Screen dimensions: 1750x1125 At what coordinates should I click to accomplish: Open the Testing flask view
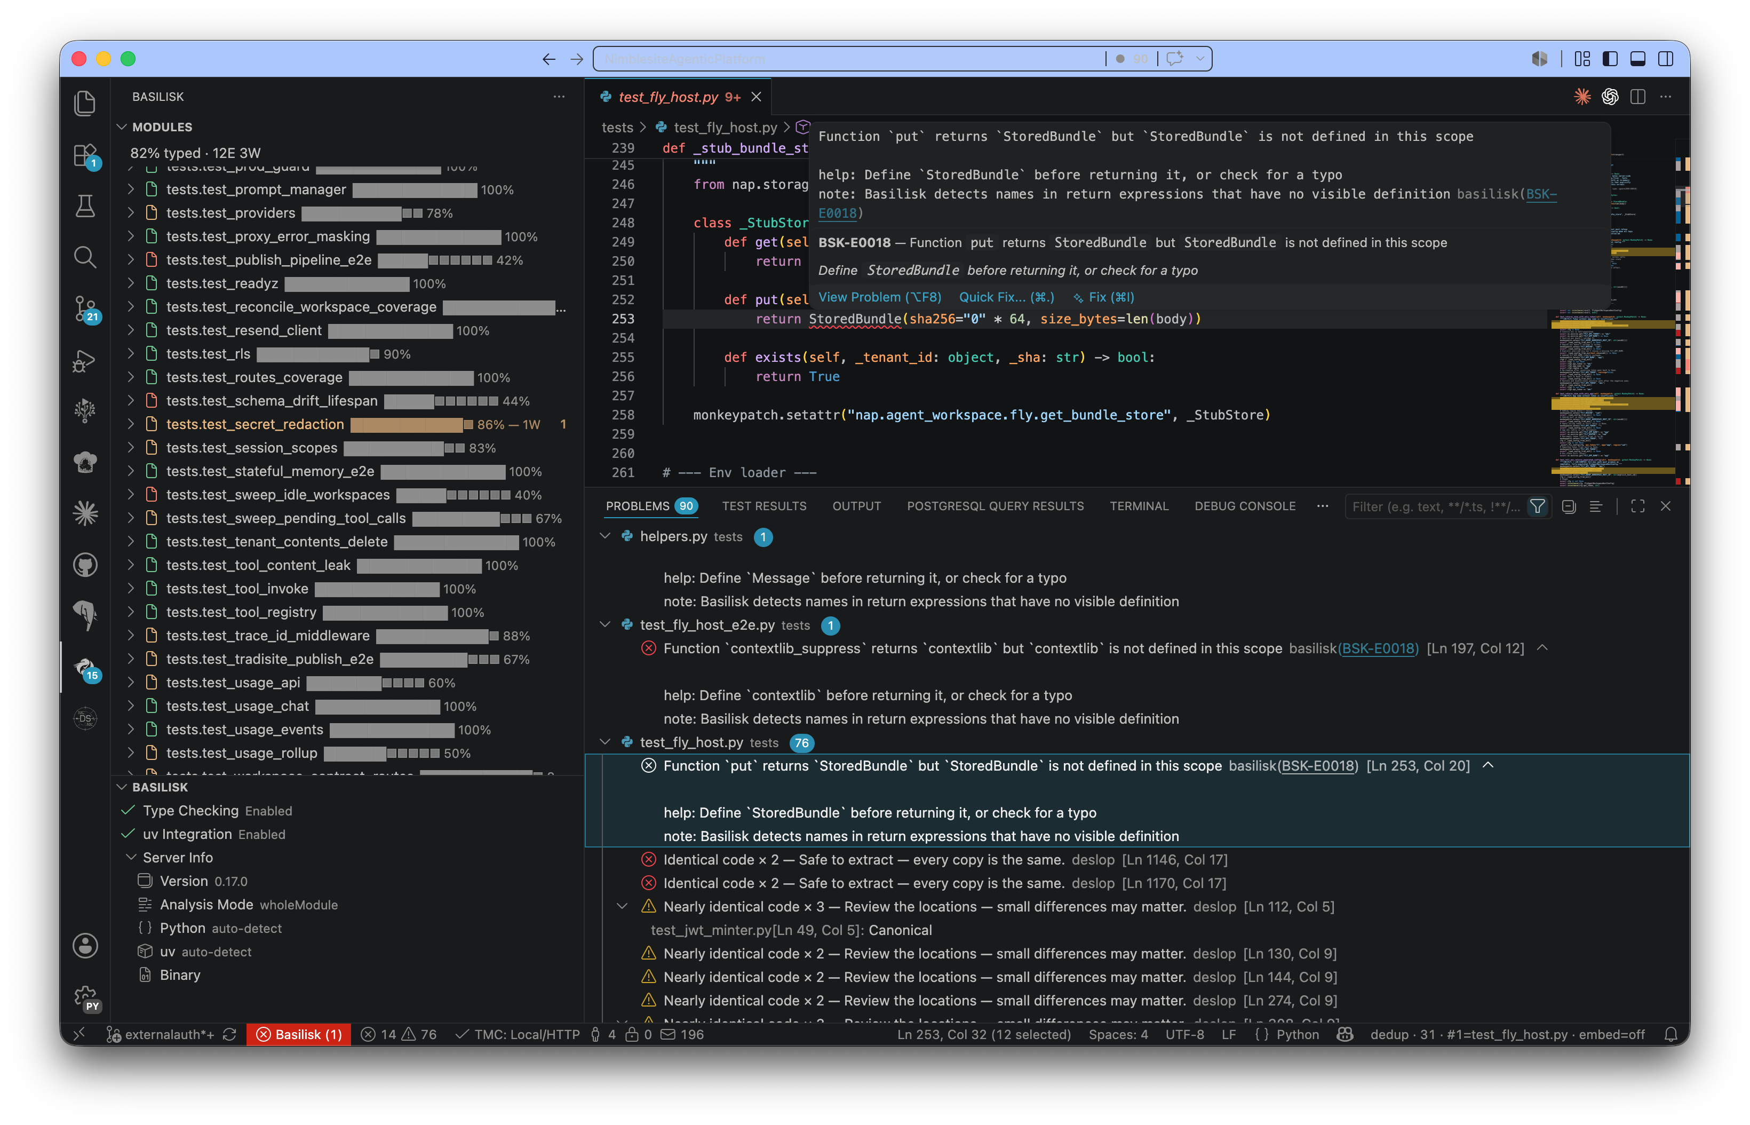point(85,206)
